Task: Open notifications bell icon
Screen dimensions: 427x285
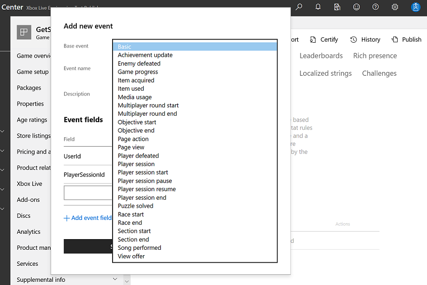Action: [318, 7]
